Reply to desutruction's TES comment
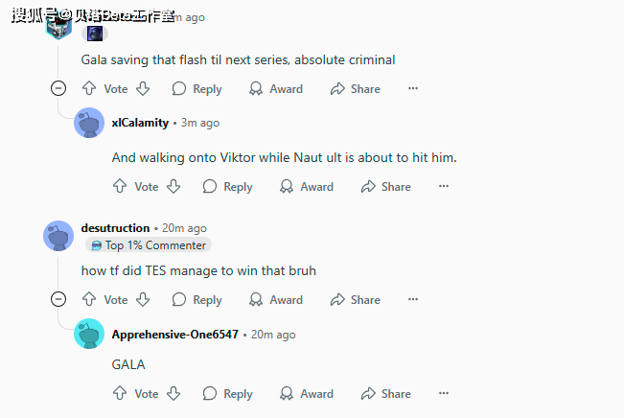 [x=197, y=300]
